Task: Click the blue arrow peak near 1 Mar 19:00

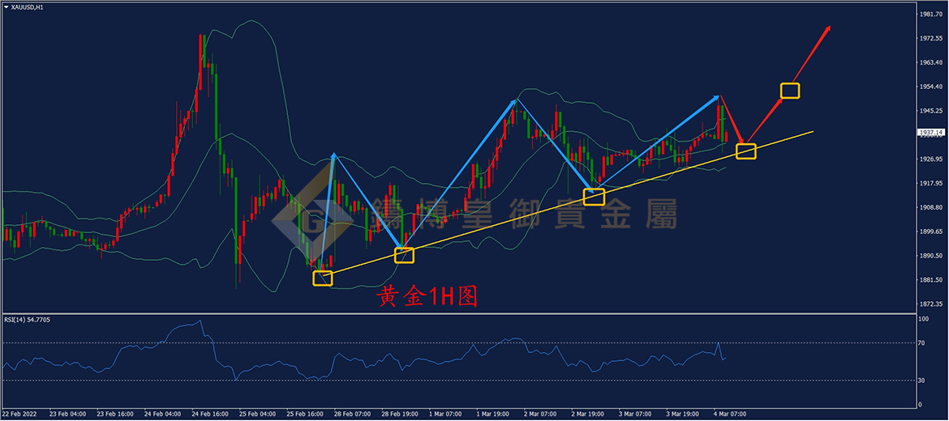Action: (x=516, y=100)
